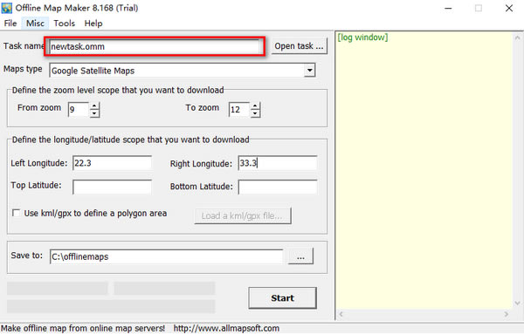This screenshot has width=524, height=334.
Task: Click the Bottom Latitude field
Action: coord(278,187)
